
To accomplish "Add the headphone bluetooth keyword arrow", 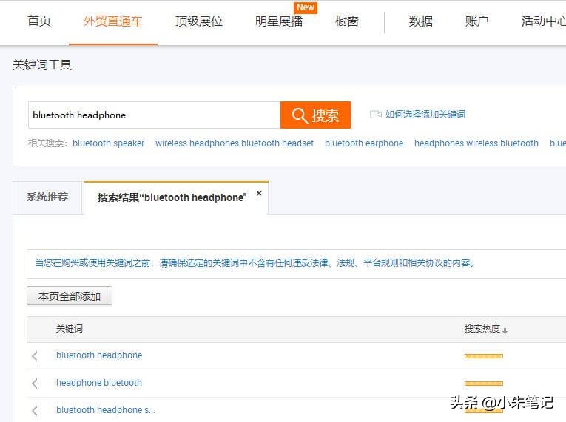I will 35,383.
